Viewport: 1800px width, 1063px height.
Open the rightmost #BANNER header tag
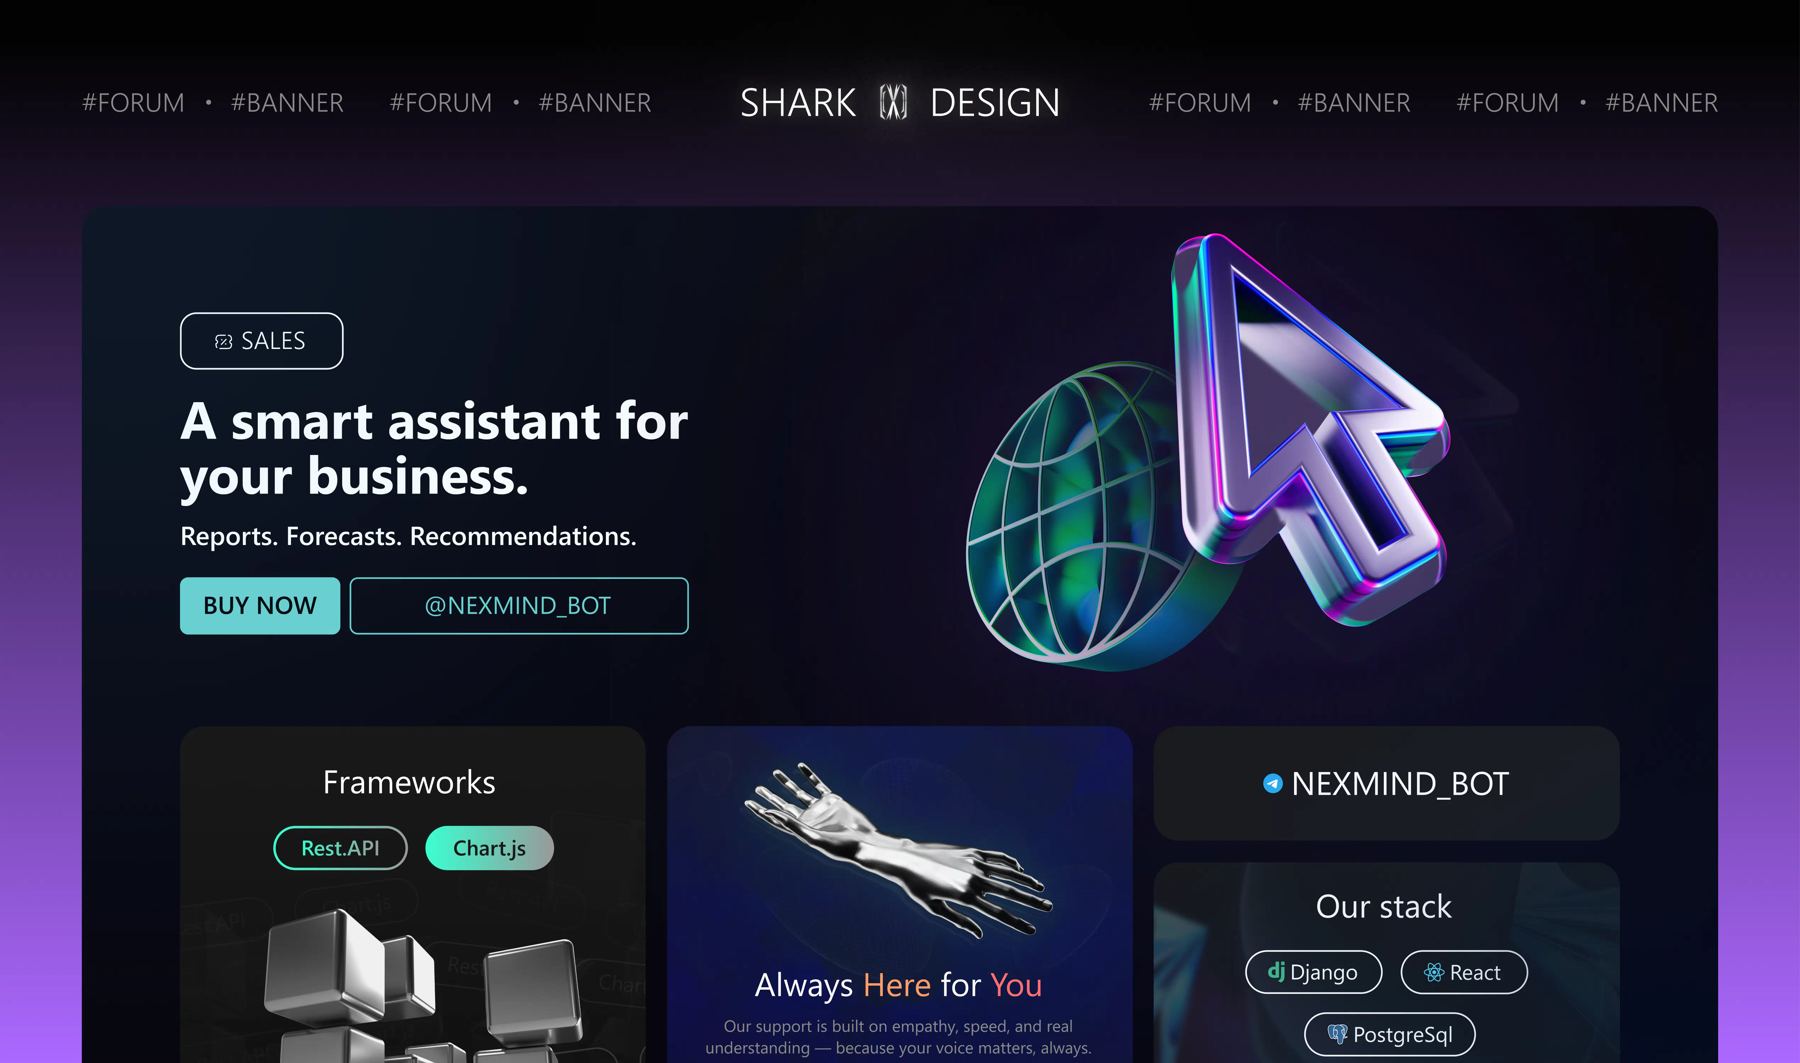click(1662, 102)
